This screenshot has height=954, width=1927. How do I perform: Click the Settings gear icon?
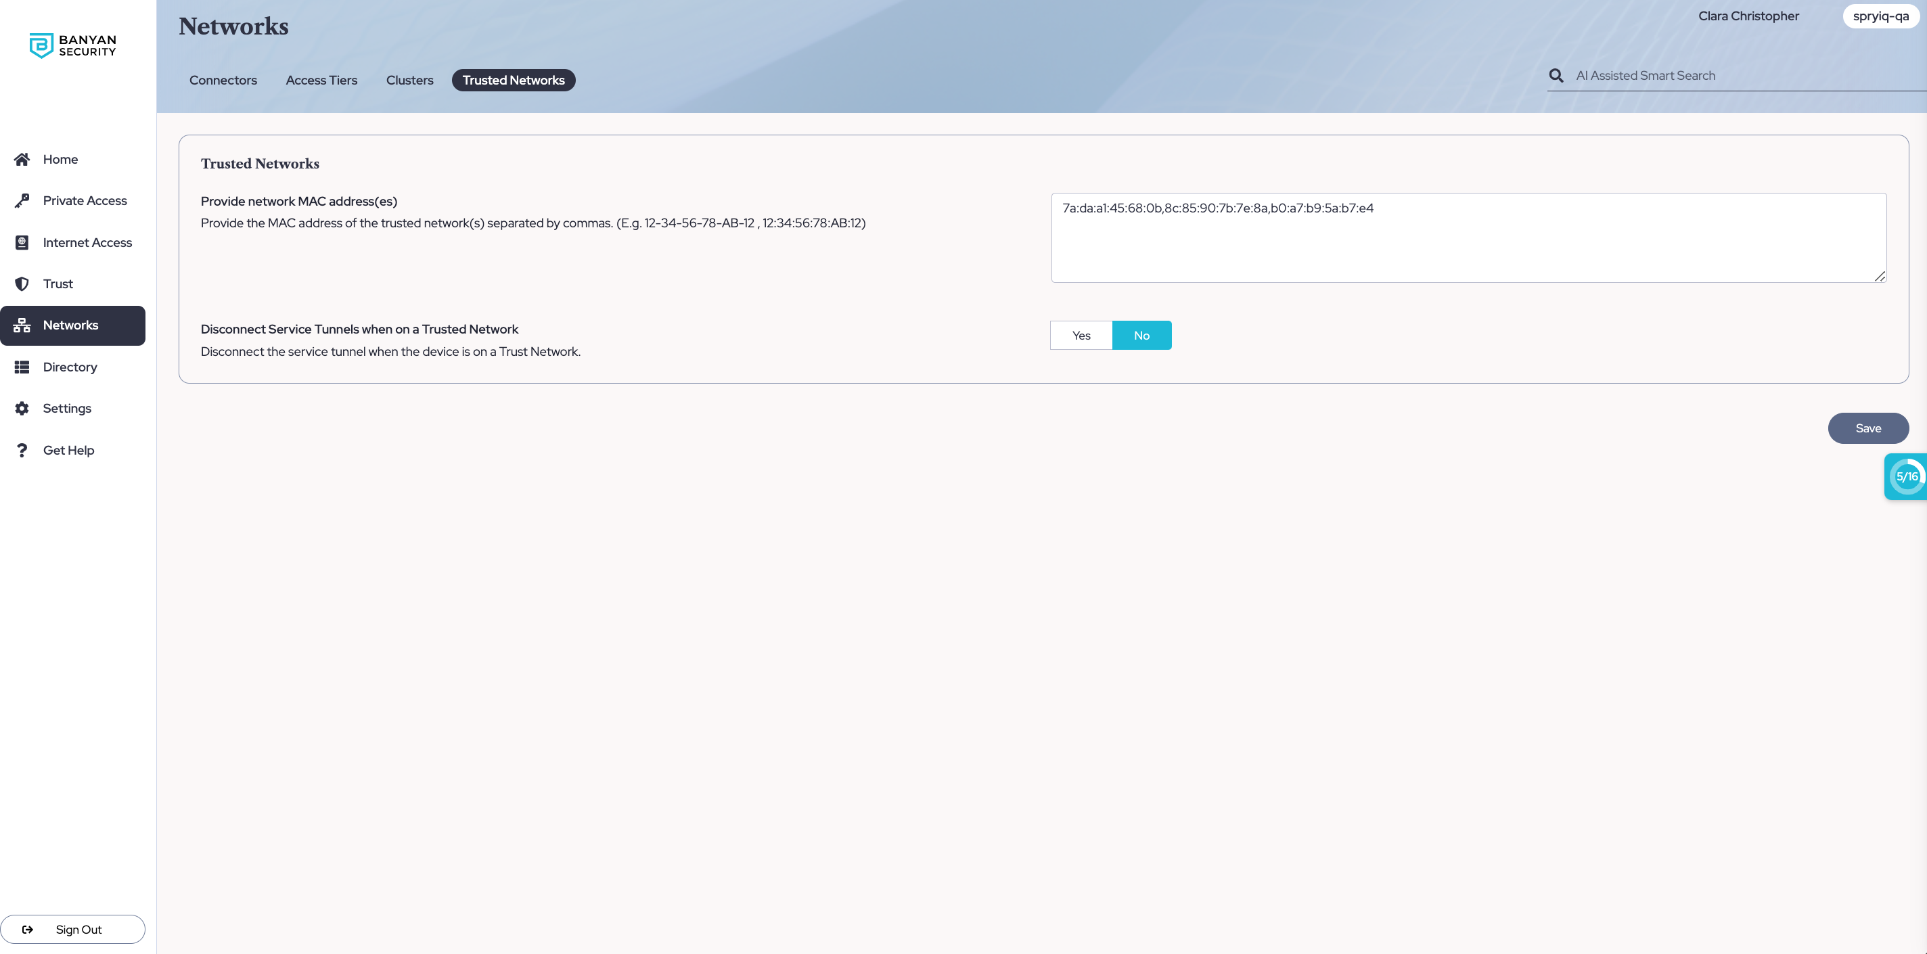click(x=22, y=409)
